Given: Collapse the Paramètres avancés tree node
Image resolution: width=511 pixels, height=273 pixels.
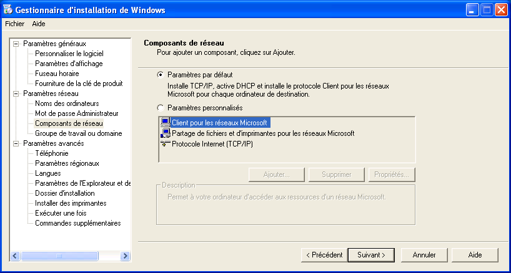Looking at the screenshot, I should tap(16, 143).
